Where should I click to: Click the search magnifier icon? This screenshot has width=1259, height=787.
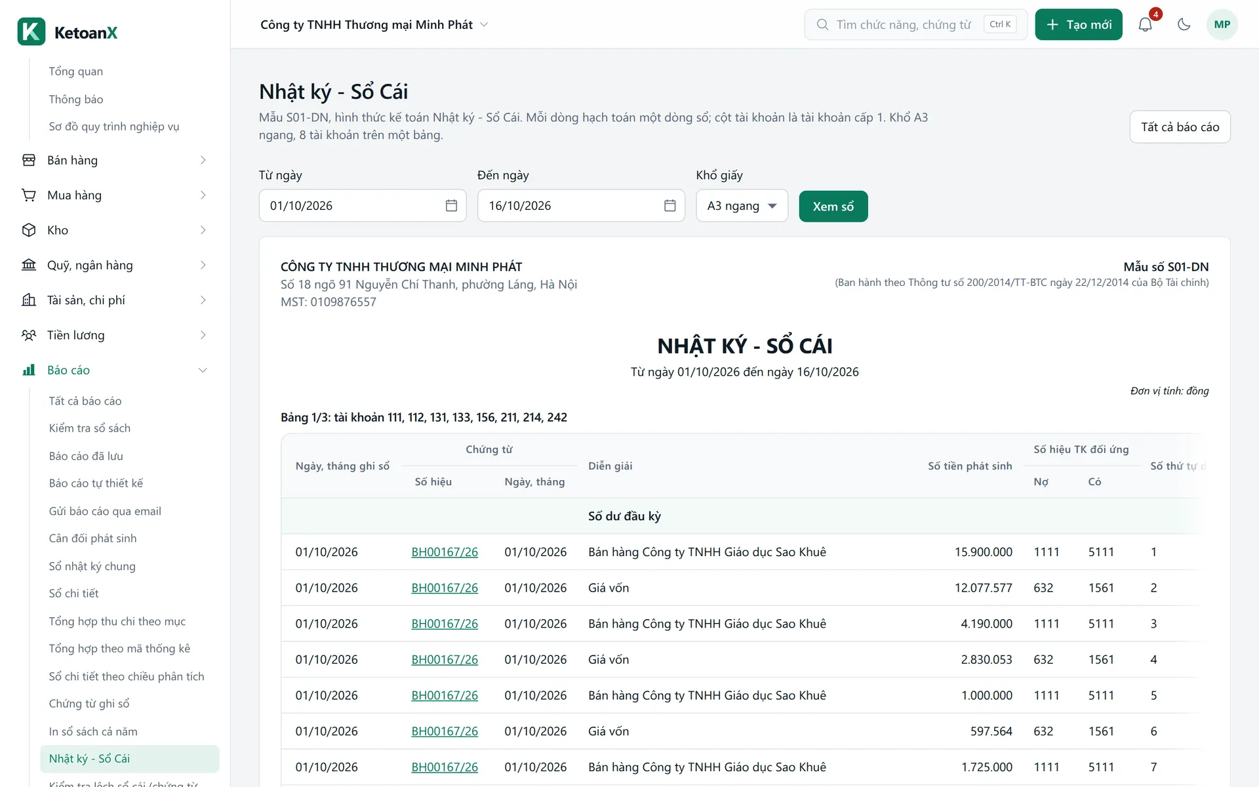pyautogui.click(x=822, y=25)
